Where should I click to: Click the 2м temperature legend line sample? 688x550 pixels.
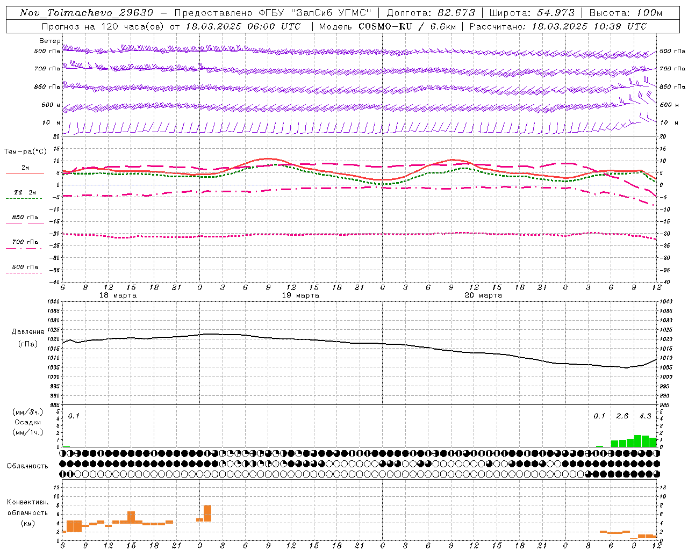click(x=25, y=173)
